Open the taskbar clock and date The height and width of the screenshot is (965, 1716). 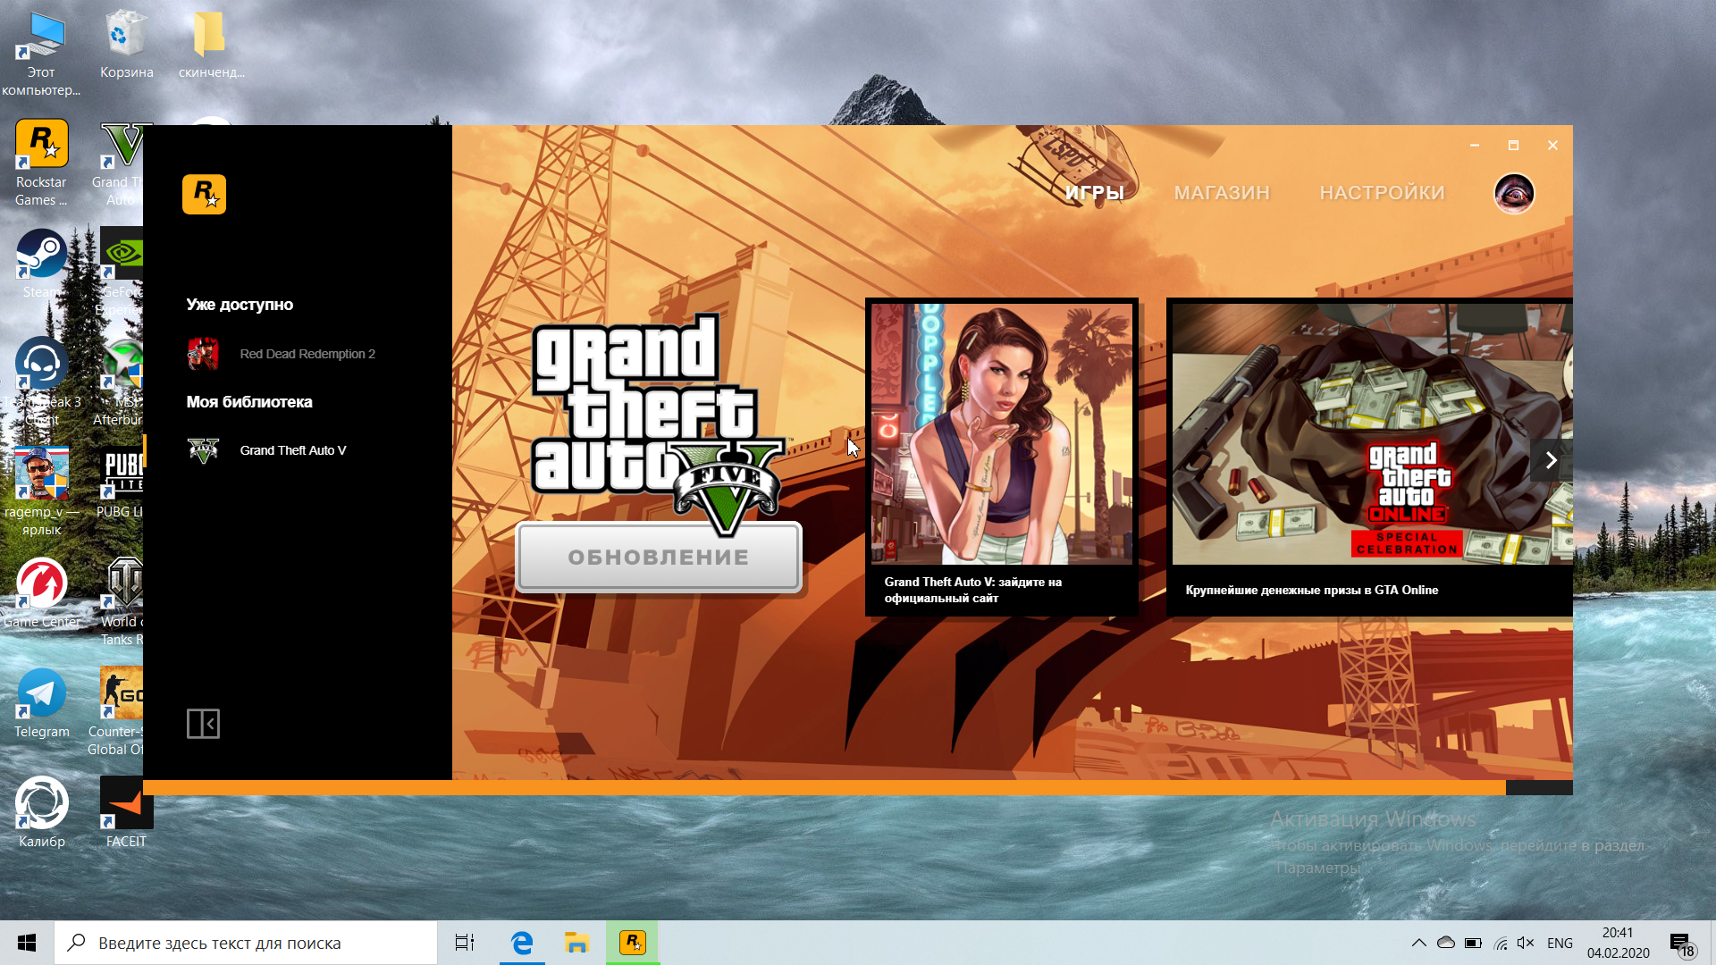[1619, 943]
